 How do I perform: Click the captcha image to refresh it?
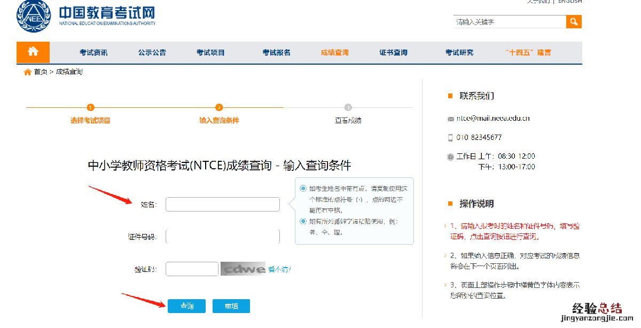point(243,269)
